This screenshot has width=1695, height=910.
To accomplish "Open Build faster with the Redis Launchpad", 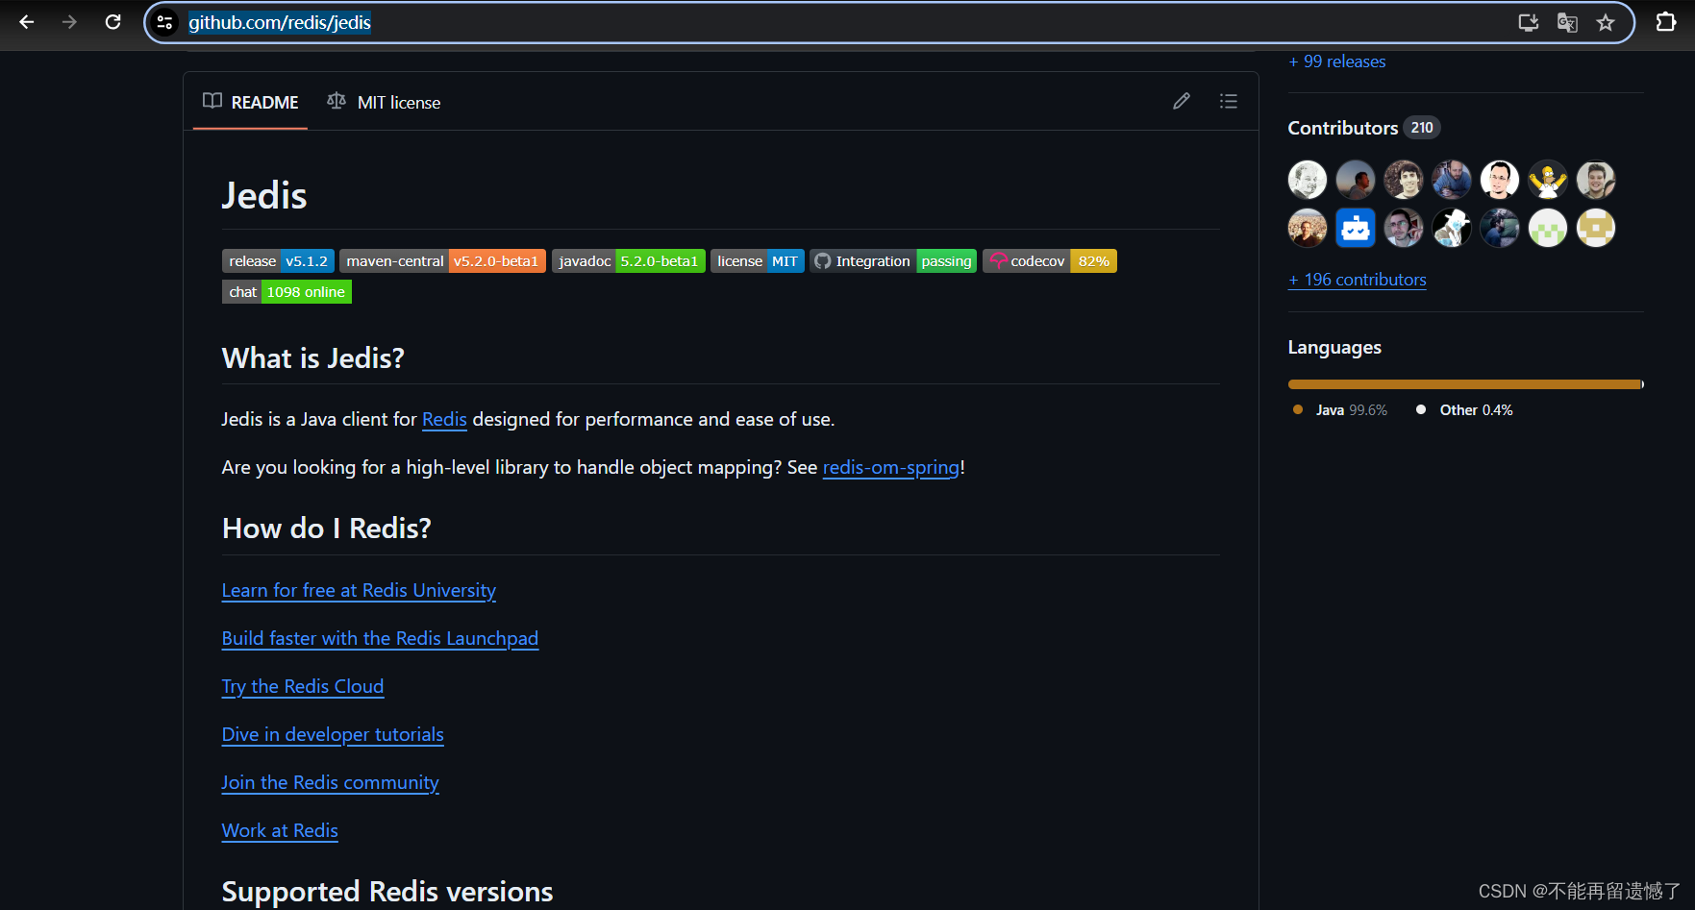I will pyautogui.click(x=380, y=638).
